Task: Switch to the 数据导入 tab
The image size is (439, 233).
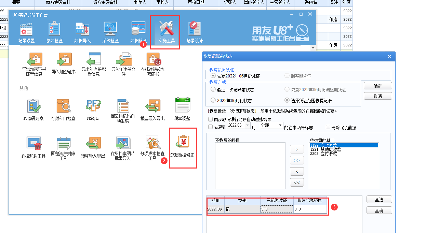Action: [82, 33]
